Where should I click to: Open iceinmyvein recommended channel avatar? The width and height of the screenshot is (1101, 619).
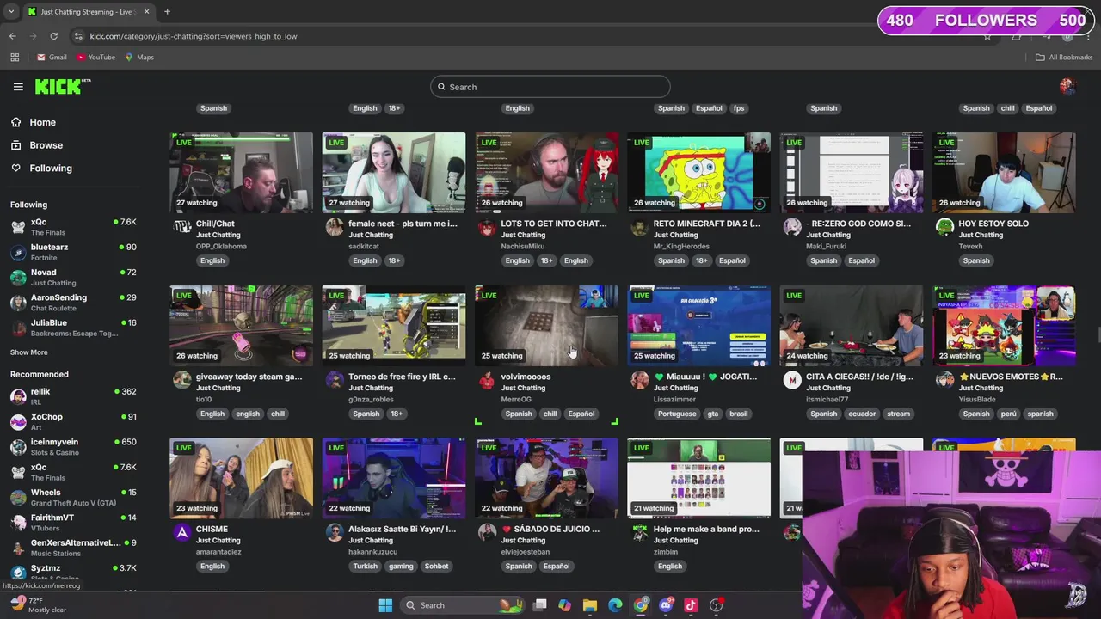[x=18, y=446]
